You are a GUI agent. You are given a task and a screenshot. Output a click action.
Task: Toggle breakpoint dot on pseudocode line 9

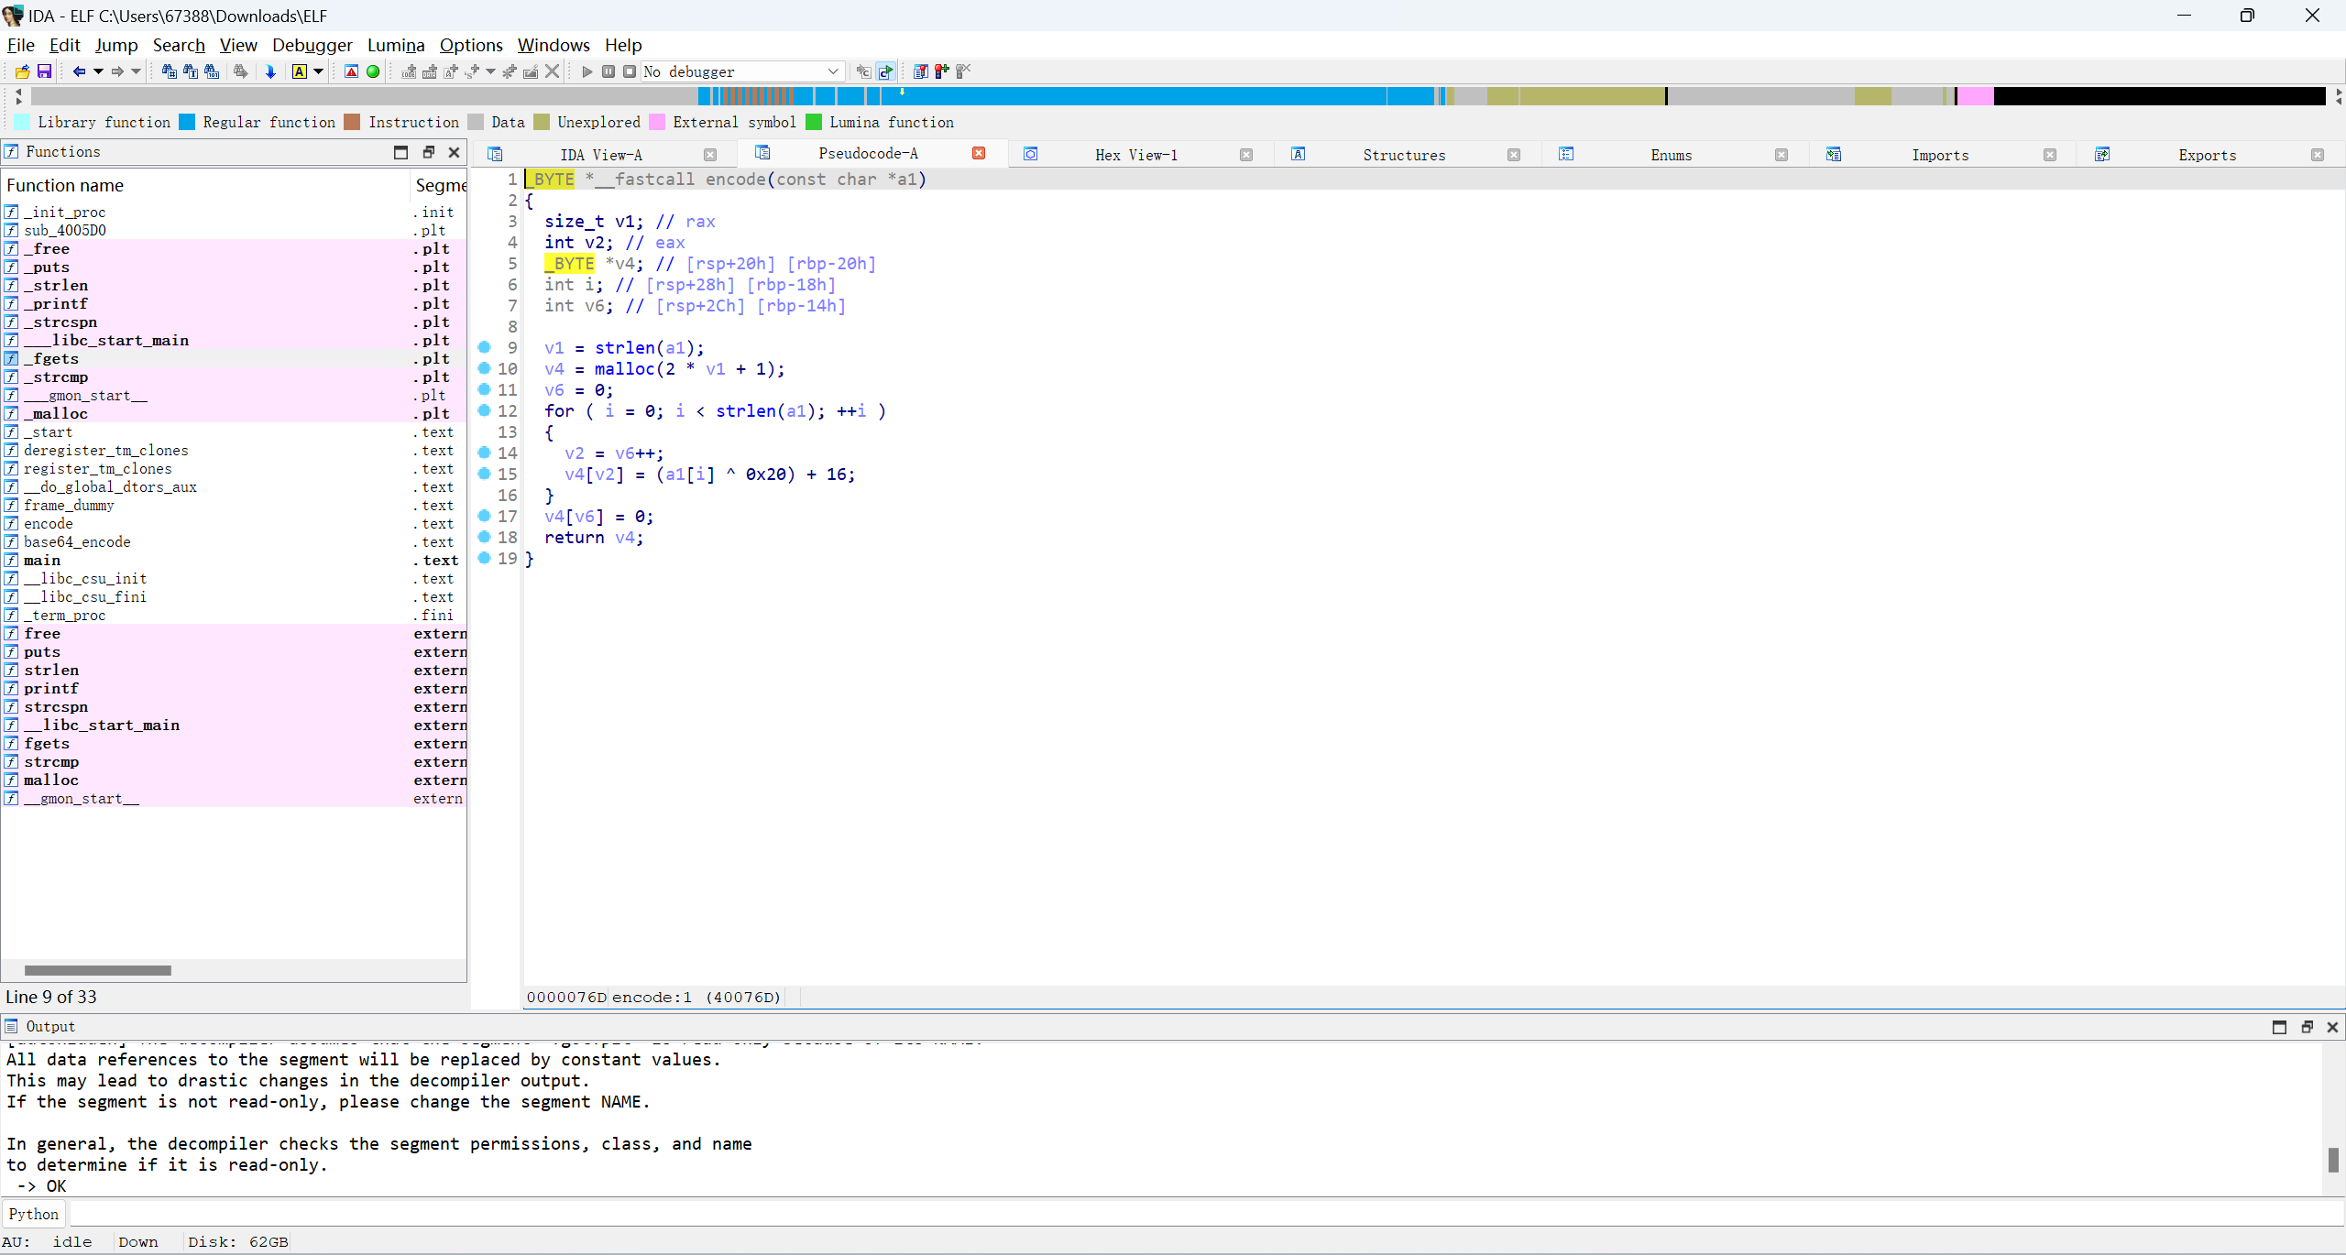pos(485,347)
